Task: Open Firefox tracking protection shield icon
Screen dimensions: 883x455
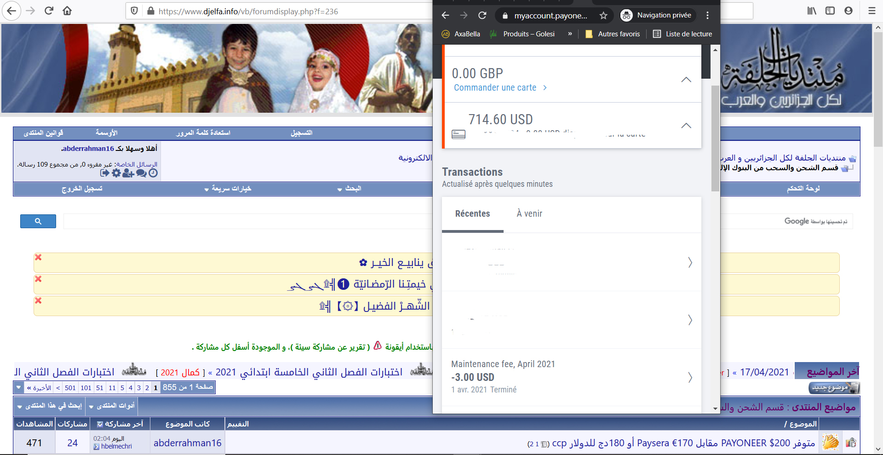Action: [134, 11]
